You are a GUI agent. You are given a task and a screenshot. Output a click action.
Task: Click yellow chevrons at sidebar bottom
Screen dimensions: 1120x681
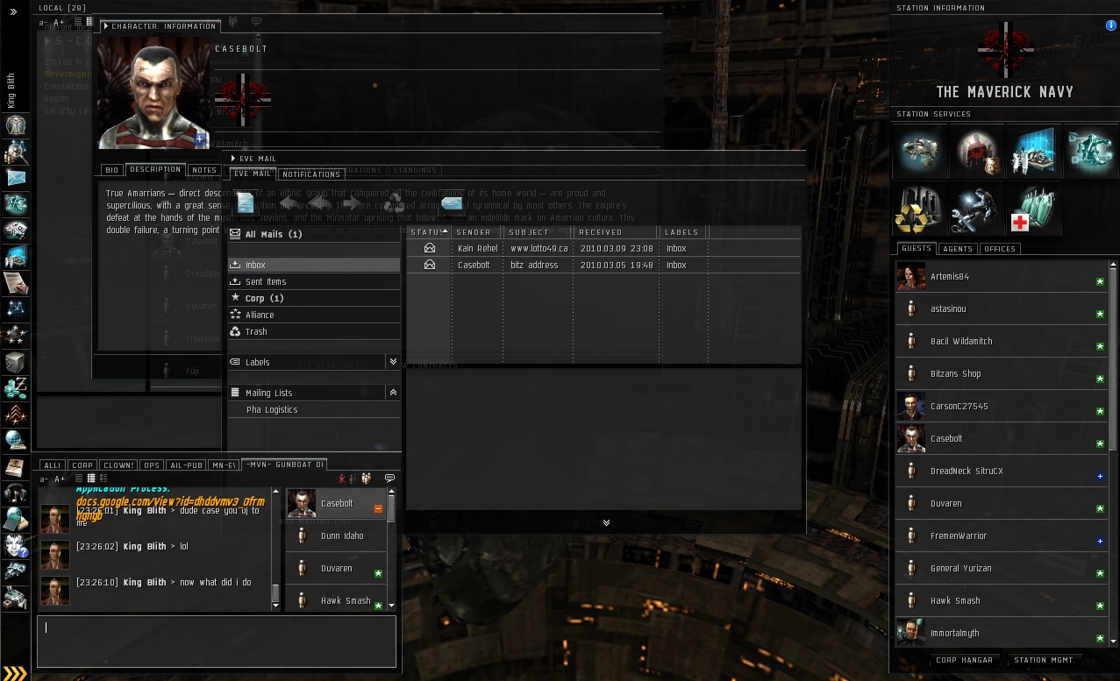coord(15,673)
